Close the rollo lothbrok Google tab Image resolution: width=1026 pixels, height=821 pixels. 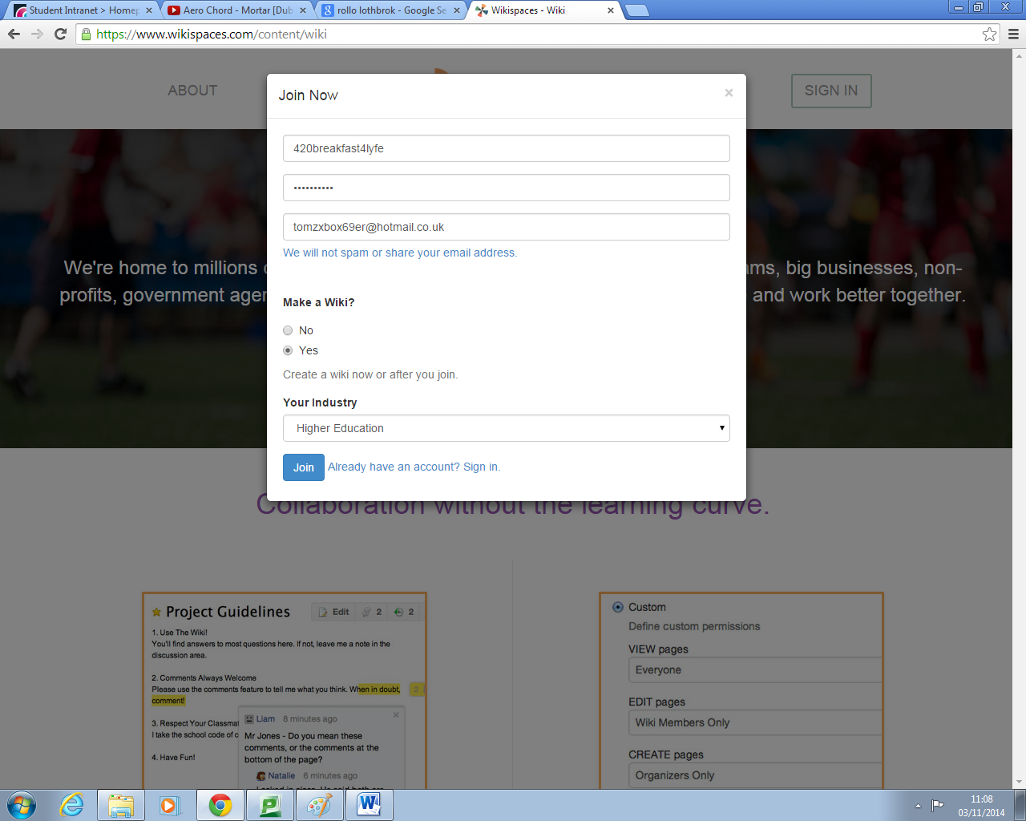[457, 10]
